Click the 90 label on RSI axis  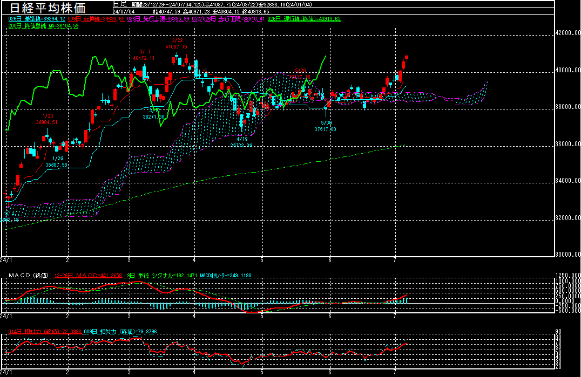pos(558,332)
